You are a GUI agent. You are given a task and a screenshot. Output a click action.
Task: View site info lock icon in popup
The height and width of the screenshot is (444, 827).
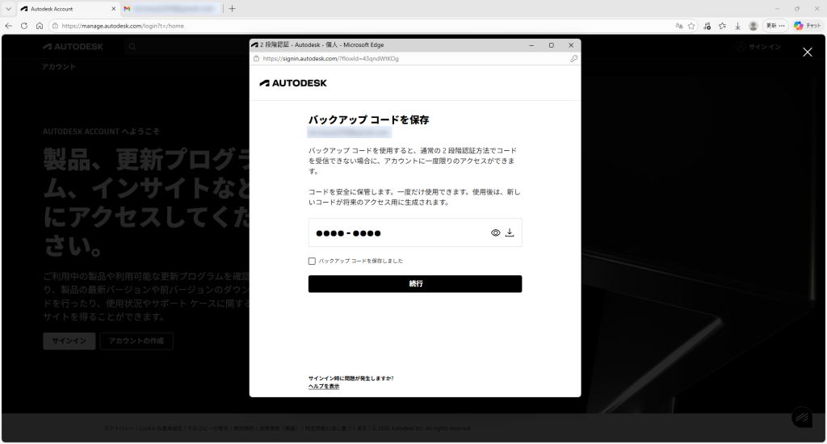257,59
